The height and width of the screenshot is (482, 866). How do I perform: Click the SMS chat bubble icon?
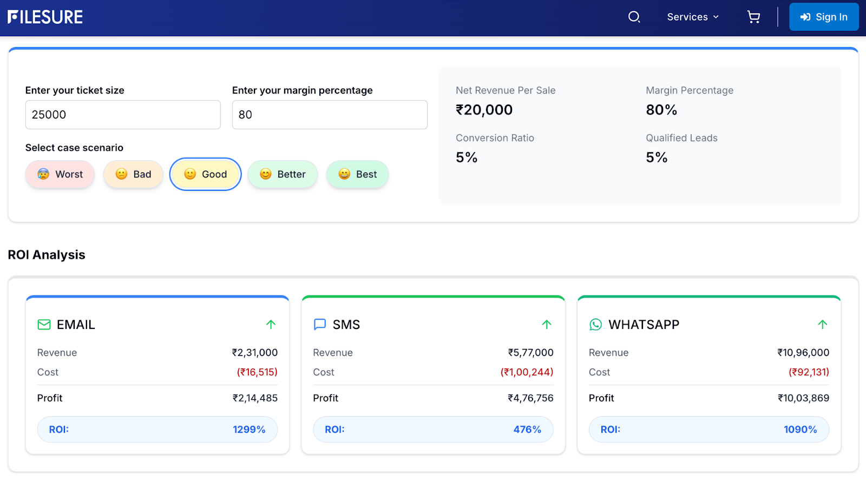(x=320, y=325)
